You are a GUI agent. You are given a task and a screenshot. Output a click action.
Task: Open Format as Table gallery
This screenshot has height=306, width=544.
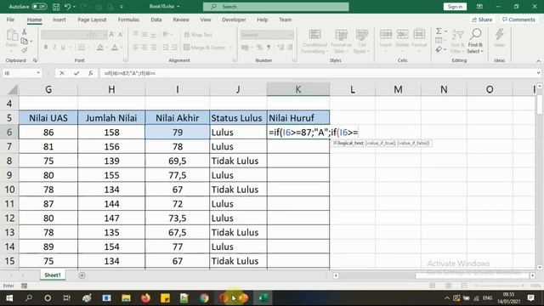point(341,41)
